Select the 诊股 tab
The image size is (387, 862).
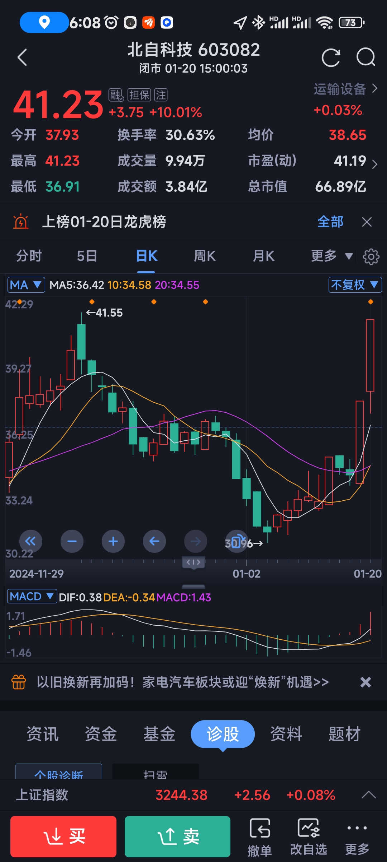tap(223, 734)
